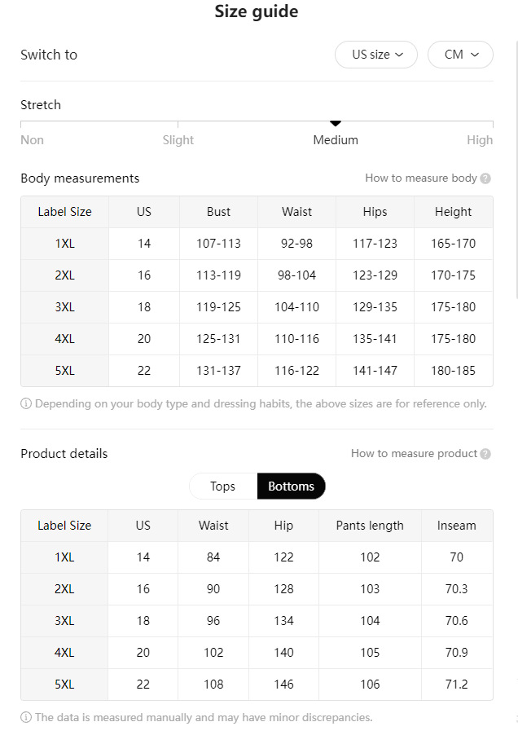Image resolution: width=518 pixels, height=744 pixels.
Task: Select the Bottoms tab
Action: tap(291, 486)
